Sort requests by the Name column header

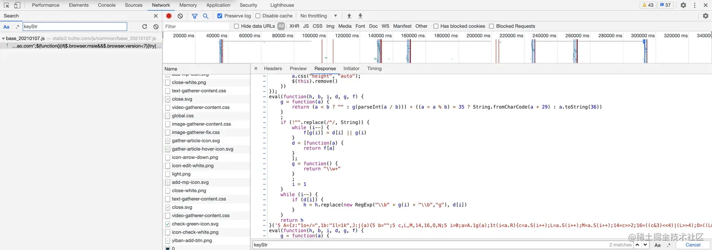point(207,69)
